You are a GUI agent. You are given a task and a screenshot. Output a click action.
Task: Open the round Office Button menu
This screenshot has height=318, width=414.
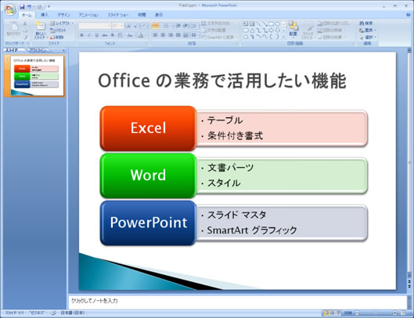click(x=10, y=10)
